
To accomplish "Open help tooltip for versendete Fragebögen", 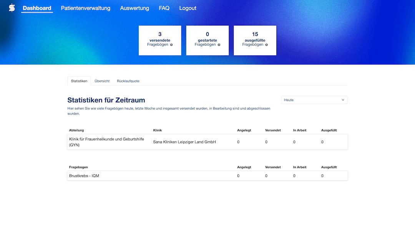I will pos(171,45).
